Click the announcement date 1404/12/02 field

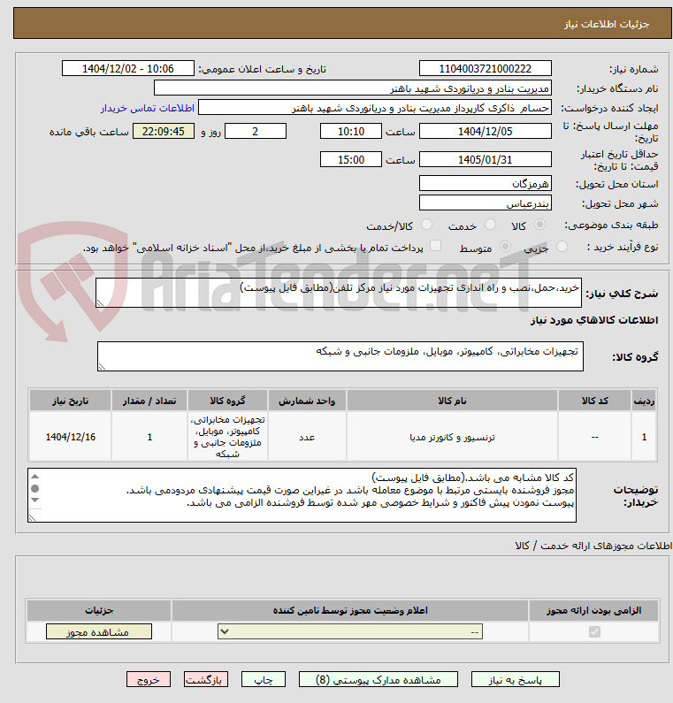[128, 69]
